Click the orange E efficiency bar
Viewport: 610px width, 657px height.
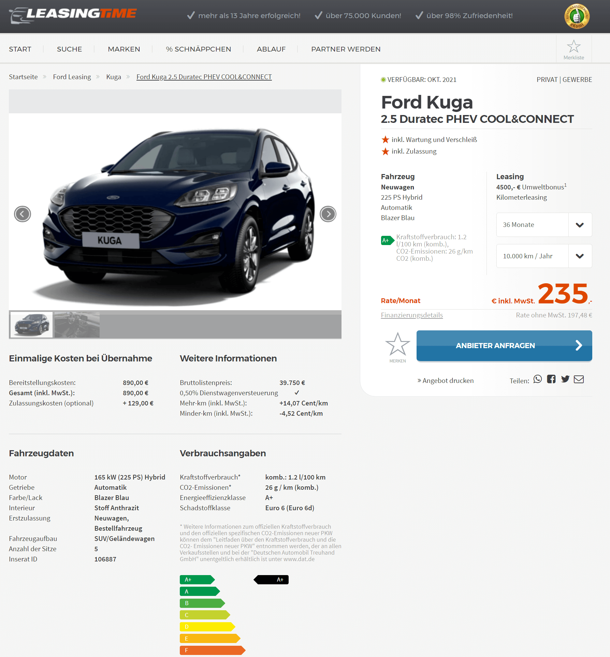(210, 639)
